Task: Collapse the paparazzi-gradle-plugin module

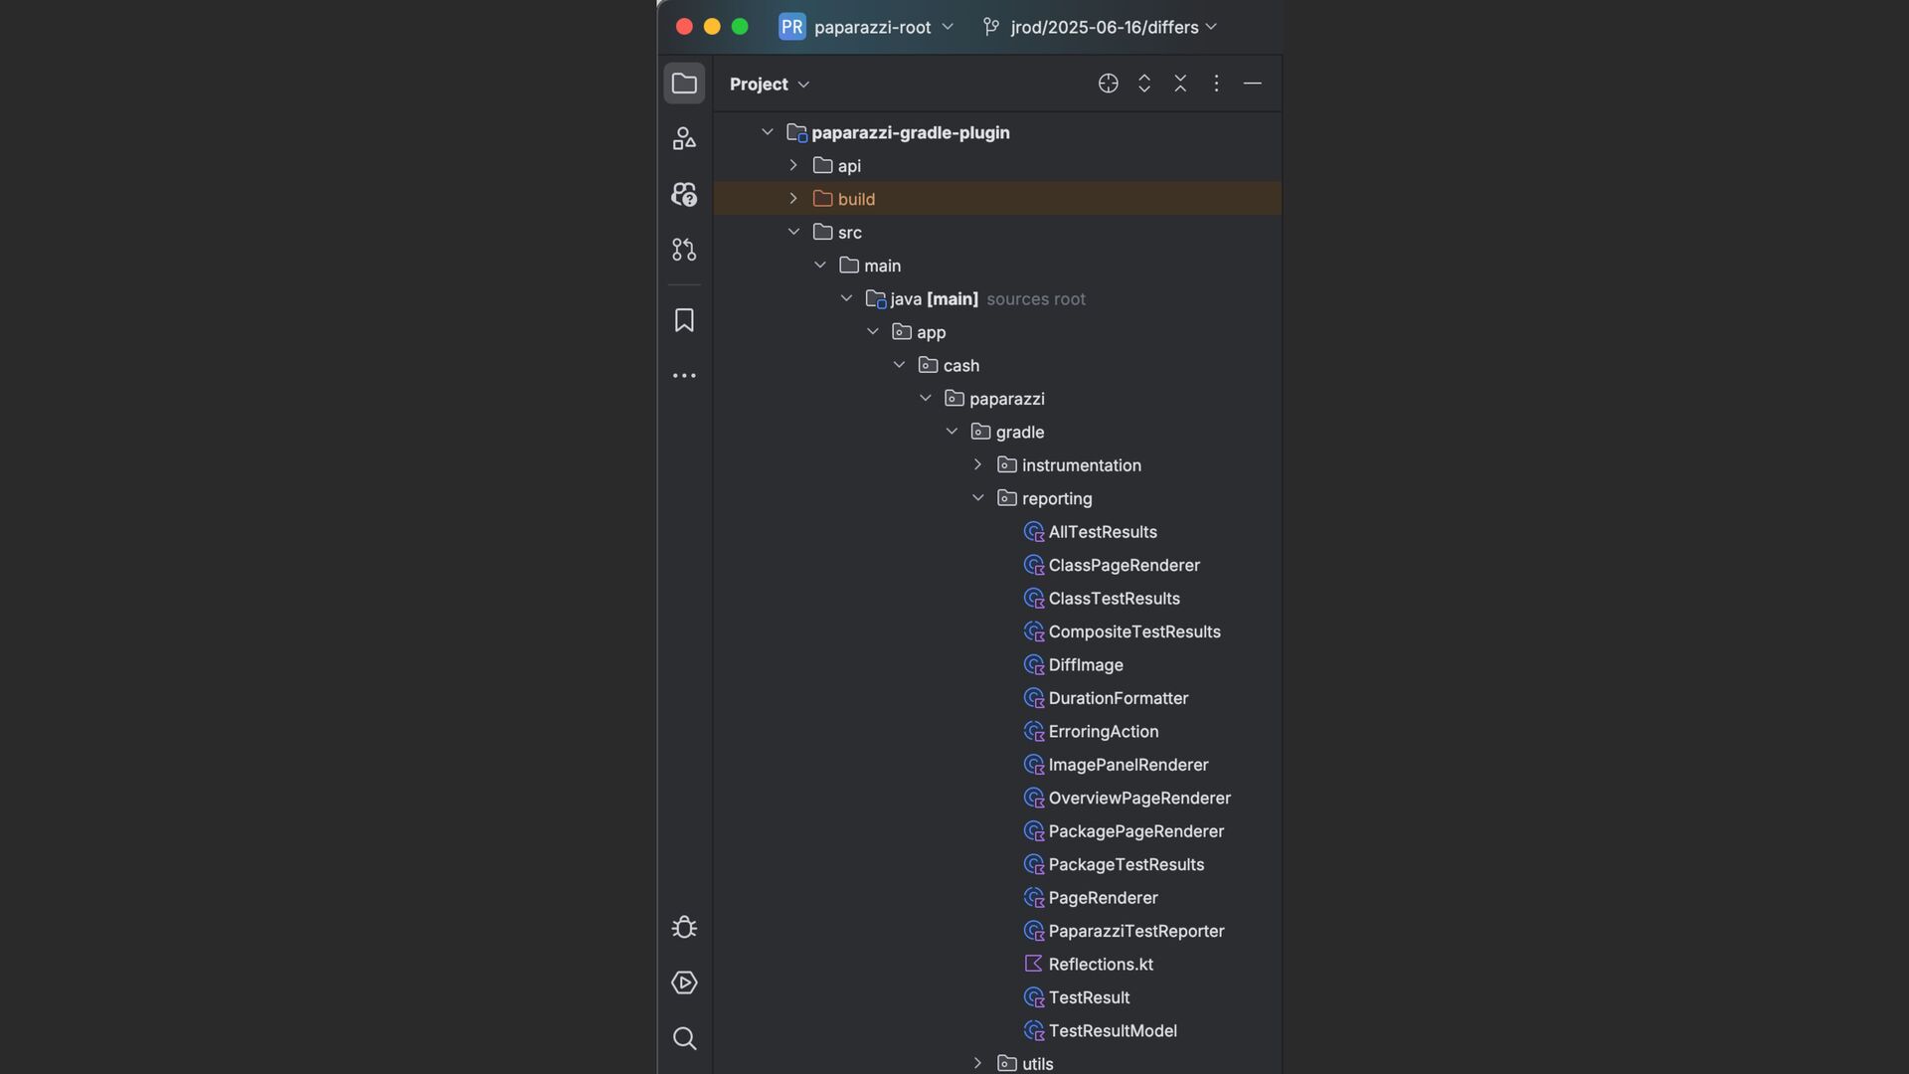Action: coord(768,132)
